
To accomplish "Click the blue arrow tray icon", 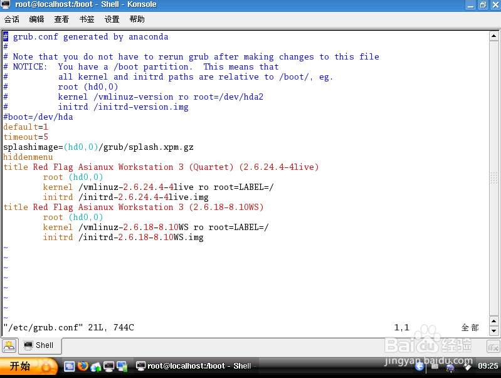I will coord(419,366).
